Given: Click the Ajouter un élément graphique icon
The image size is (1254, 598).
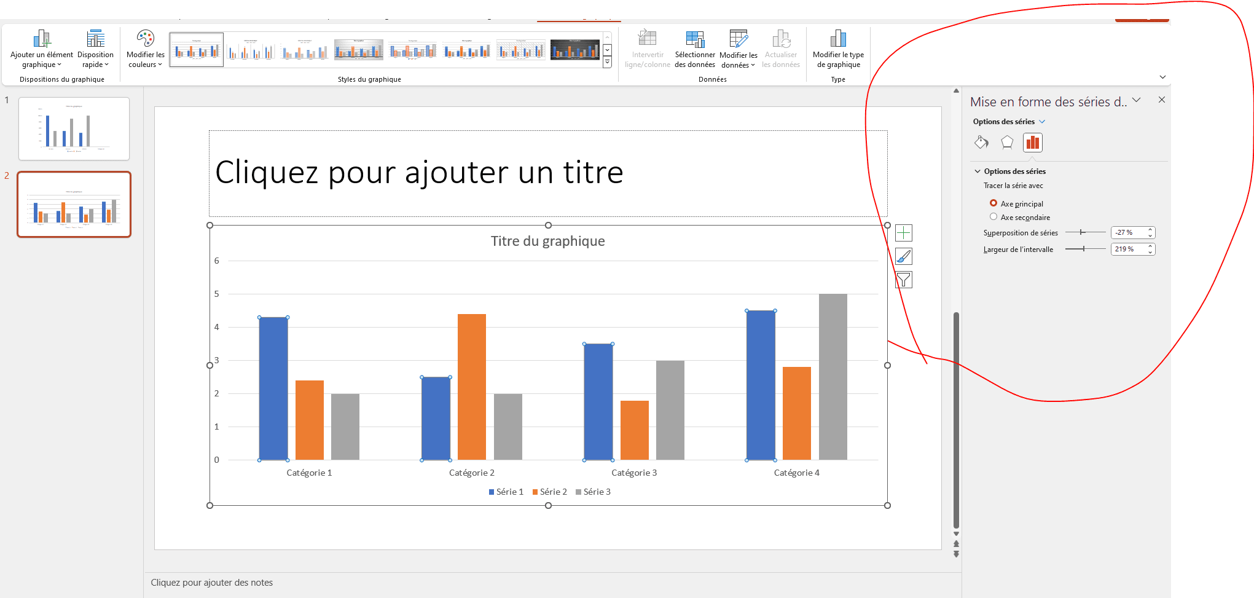Looking at the screenshot, I should [42, 39].
